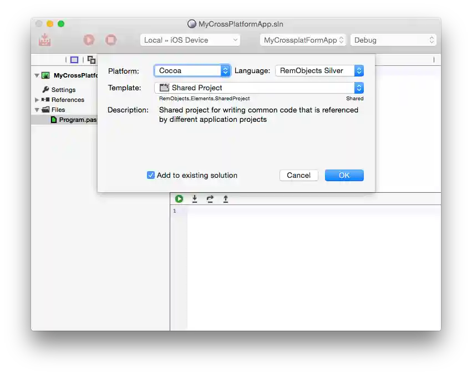Click the Cancel button
472x375 pixels.
click(298, 176)
